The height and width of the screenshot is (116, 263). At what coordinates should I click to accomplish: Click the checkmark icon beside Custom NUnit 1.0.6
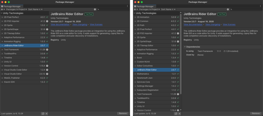[178, 62]
